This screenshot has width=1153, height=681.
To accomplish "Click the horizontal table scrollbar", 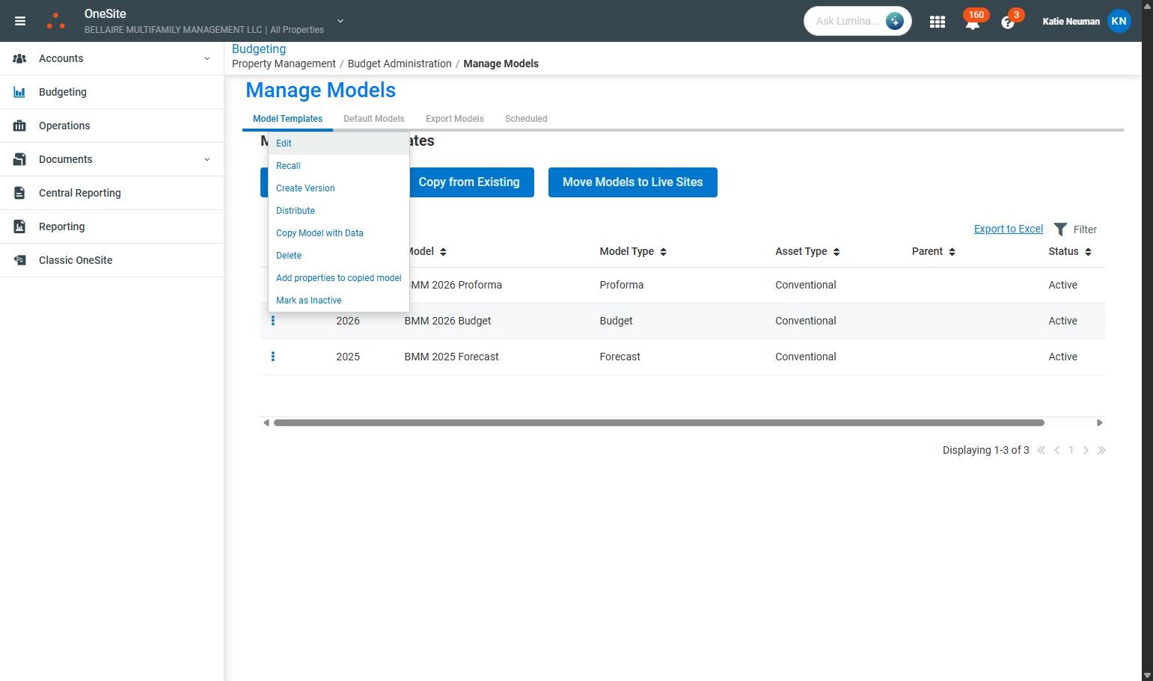I will pos(658,423).
